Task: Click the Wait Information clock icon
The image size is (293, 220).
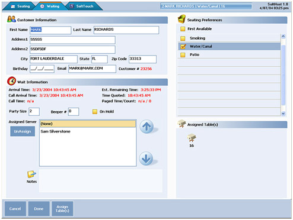Action: click(11, 81)
